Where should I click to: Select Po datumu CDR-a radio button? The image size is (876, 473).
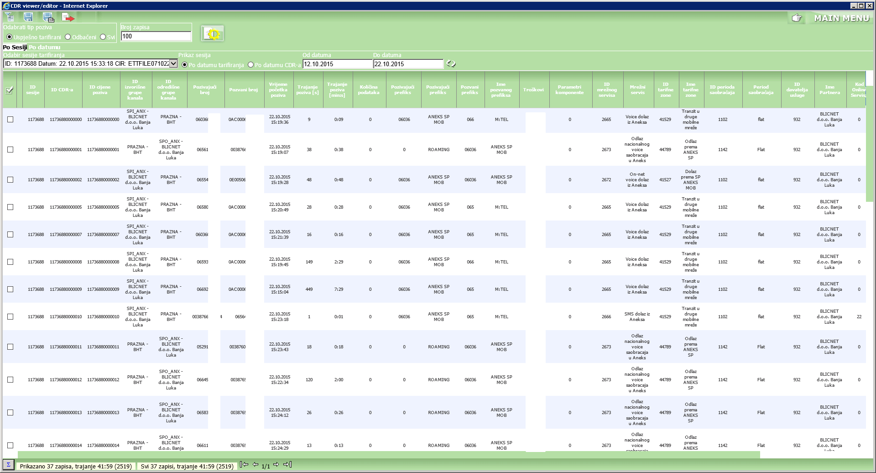(x=250, y=65)
